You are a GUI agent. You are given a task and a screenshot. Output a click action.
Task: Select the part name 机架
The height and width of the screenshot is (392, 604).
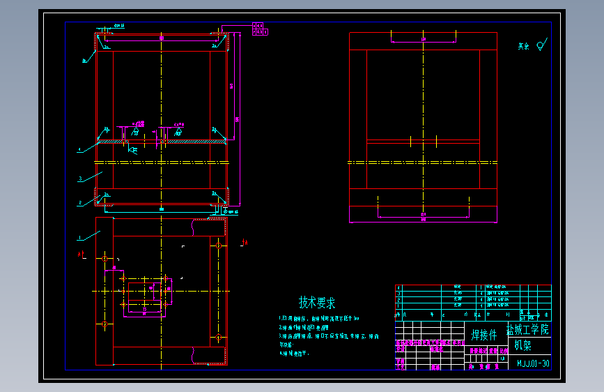click(522, 345)
